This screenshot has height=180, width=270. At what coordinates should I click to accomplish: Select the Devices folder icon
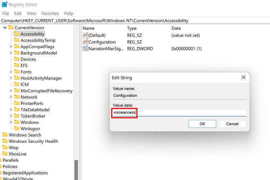[x=17, y=59]
